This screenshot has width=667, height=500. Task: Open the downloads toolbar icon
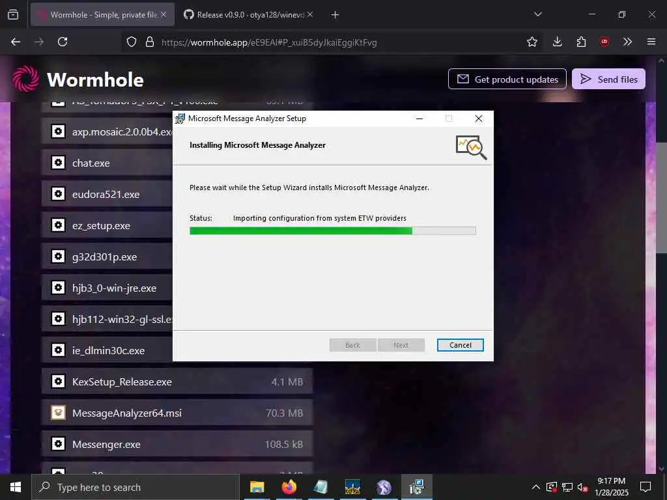(x=557, y=42)
